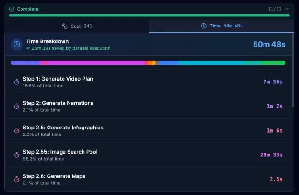Switch to the Cost 245 tab
The height and width of the screenshot is (195, 299).
point(77,26)
